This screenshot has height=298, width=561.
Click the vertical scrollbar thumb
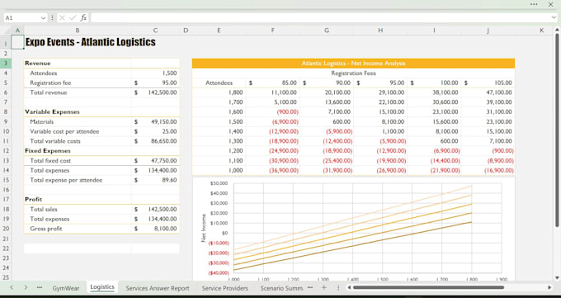(557, 130)
